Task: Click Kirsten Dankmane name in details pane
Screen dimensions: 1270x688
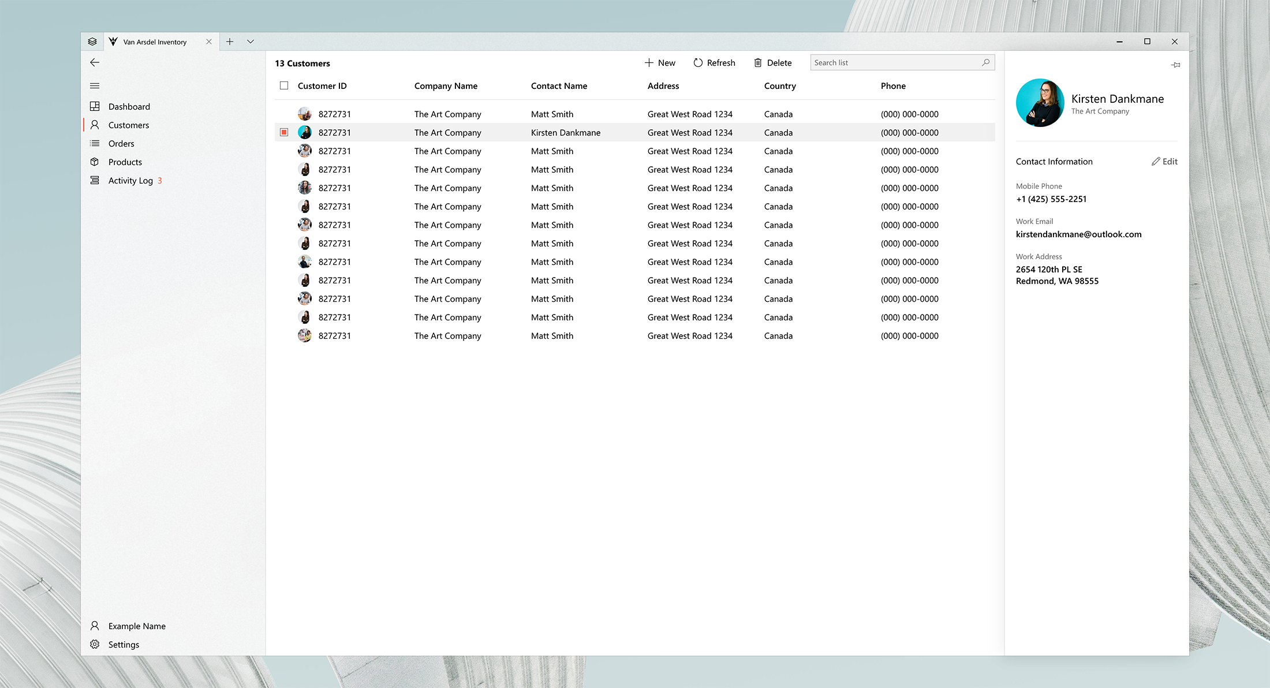Action: pos(1118,99)
